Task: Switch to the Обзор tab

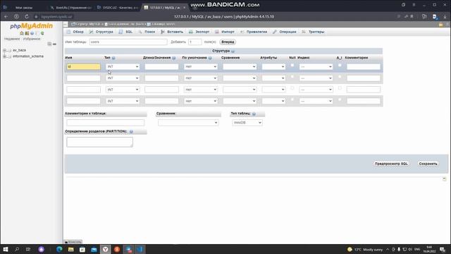Action: (x=75, y=32)
